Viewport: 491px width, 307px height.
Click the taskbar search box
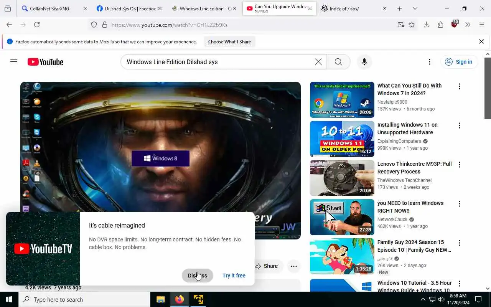pyautogui.click(x=84, y=299)
